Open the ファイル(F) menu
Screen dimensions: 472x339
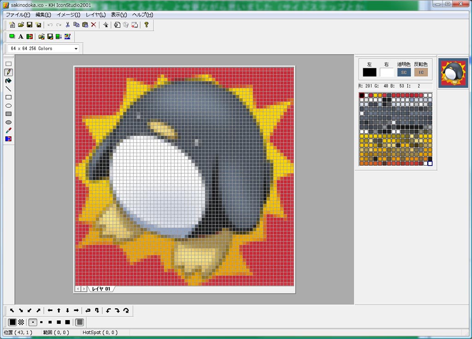pyautogui.click(x=18, y=14)
